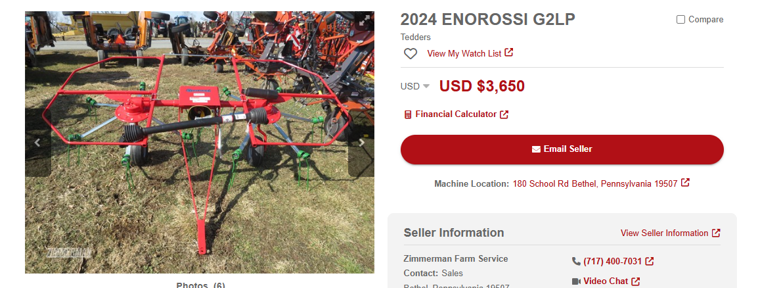Click the video camera icon for Video Chat
The image size is (758, 288).
click(x=576, y=281)
